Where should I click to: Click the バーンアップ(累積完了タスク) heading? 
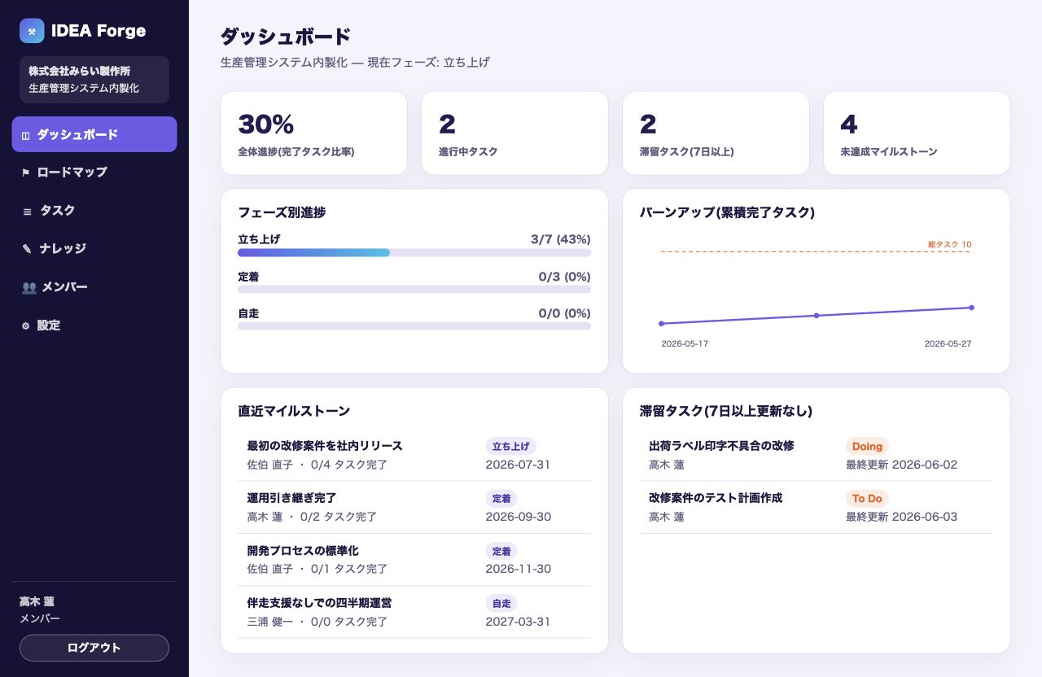pyautogui.click(x=727, y=212)
